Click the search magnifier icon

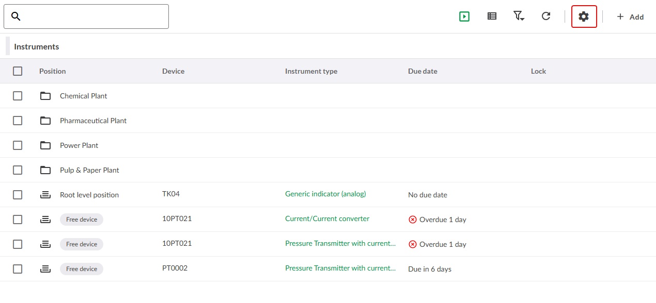click(15, 16)
